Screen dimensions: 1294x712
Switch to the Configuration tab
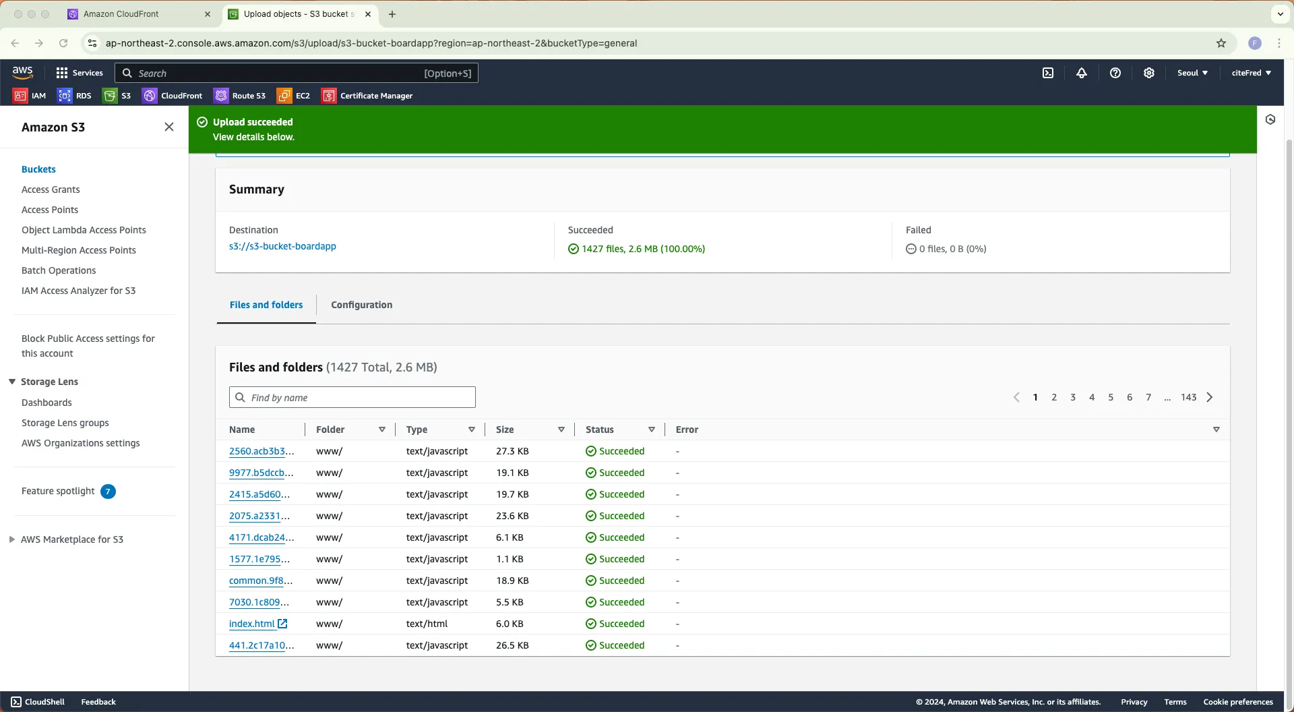tap(361, 305)
